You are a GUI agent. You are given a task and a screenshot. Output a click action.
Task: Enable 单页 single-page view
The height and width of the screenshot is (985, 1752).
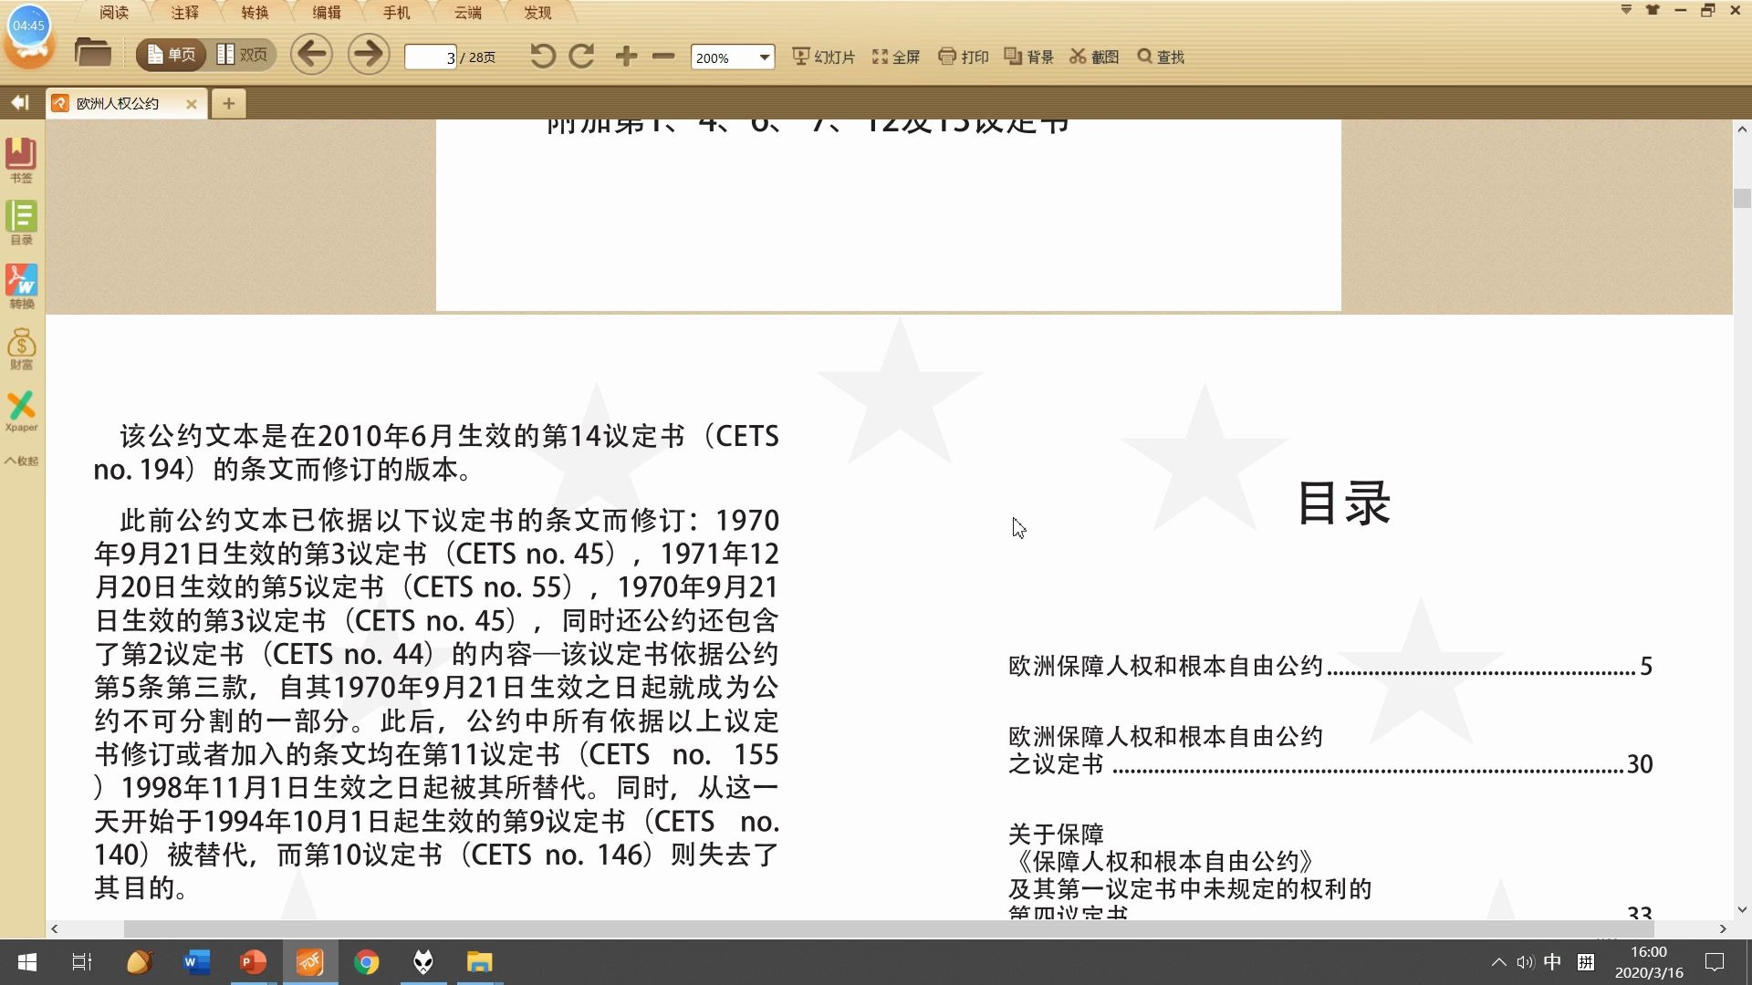coord(170,53)
